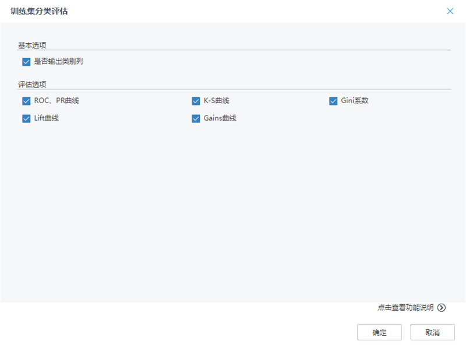This screenshot has width=466, height=348.
Task: Click the 训练集分类评估 dialog title
Action: click(x=38, y=11)
